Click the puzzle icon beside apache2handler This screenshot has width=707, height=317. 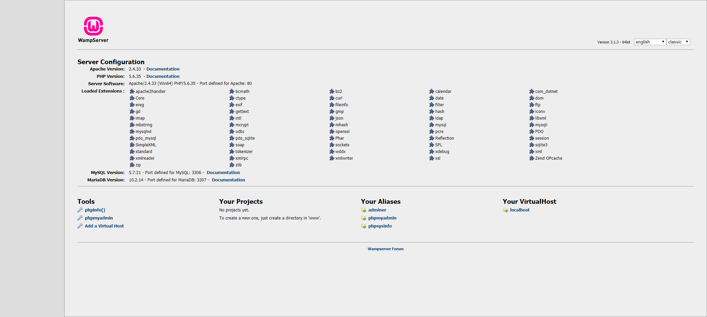point(132,91)
